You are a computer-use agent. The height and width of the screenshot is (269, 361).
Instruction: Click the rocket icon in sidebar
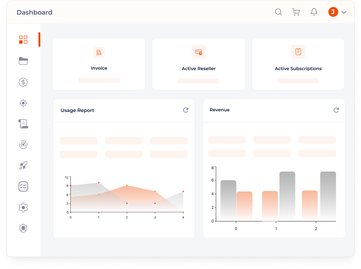coord(23,166)
